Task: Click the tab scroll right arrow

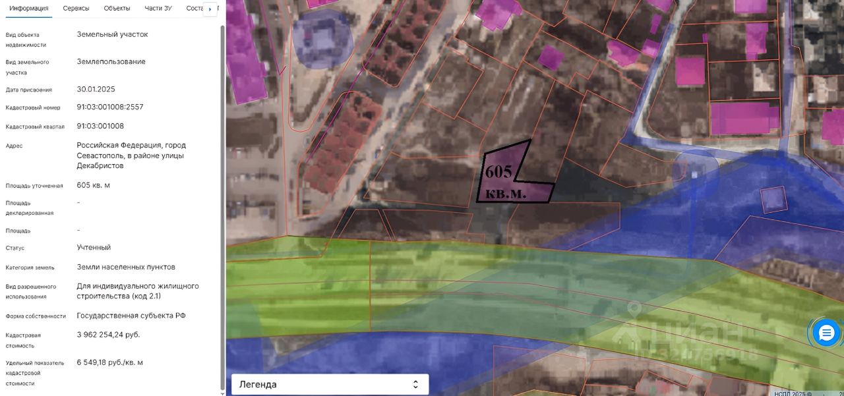Action: click(210, 9)
